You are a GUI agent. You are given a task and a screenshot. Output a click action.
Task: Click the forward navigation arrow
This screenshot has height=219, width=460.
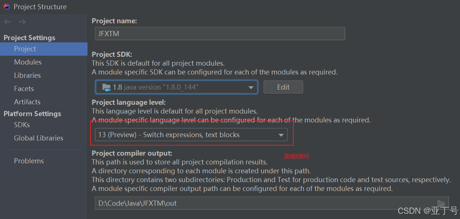pos(22,22)
